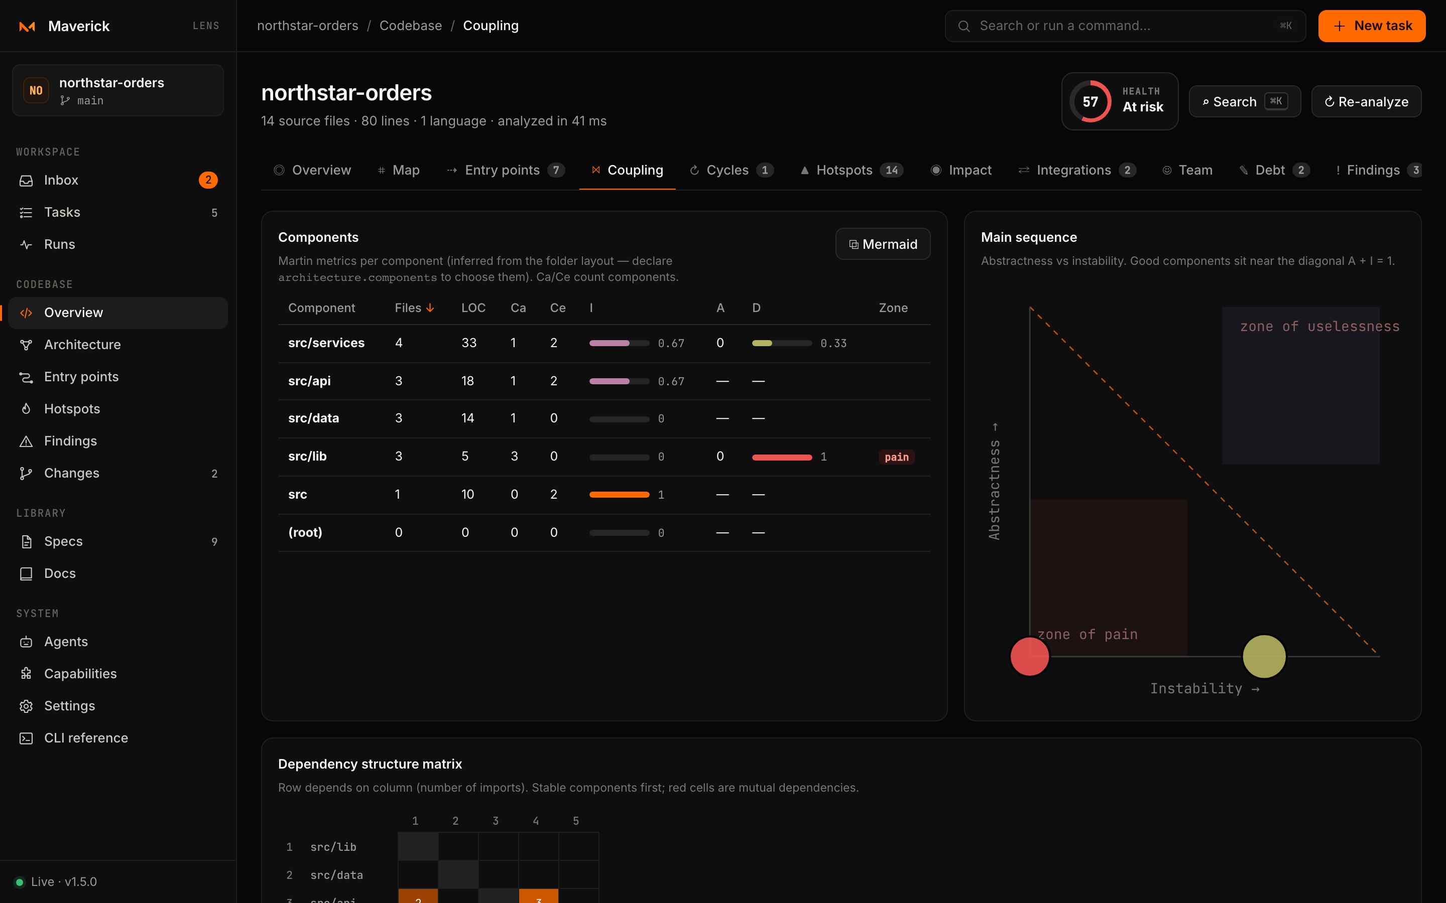Open Agents robot item
The width and height of the screenshot is (1446, 903).
(117, 642)
